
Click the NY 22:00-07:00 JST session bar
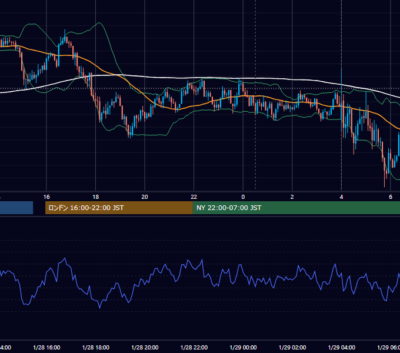[x=296, y=208]
